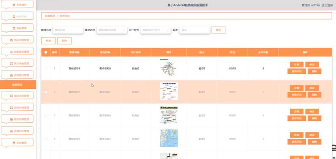
Task: Click 详情 for row 路线名称5
Action: 297,135
